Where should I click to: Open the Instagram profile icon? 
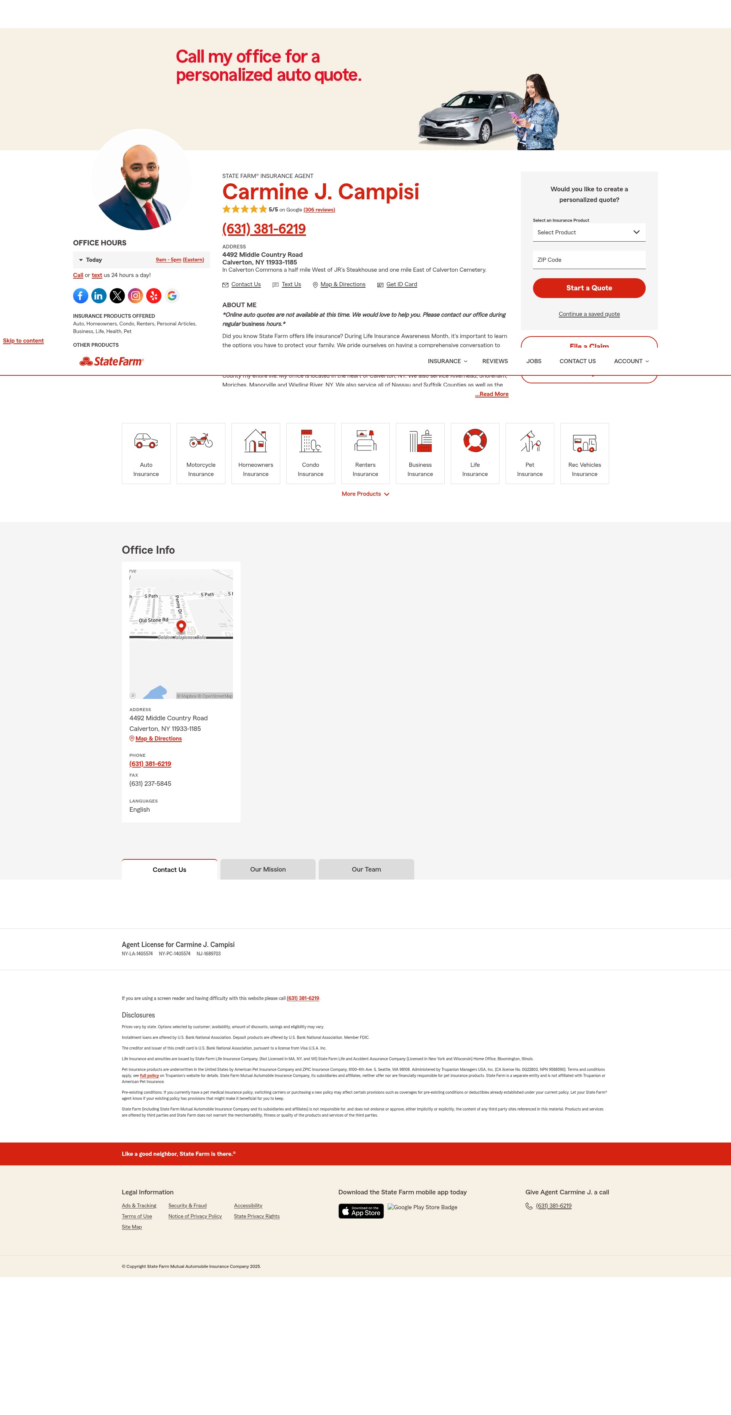(x=136, y=296)
